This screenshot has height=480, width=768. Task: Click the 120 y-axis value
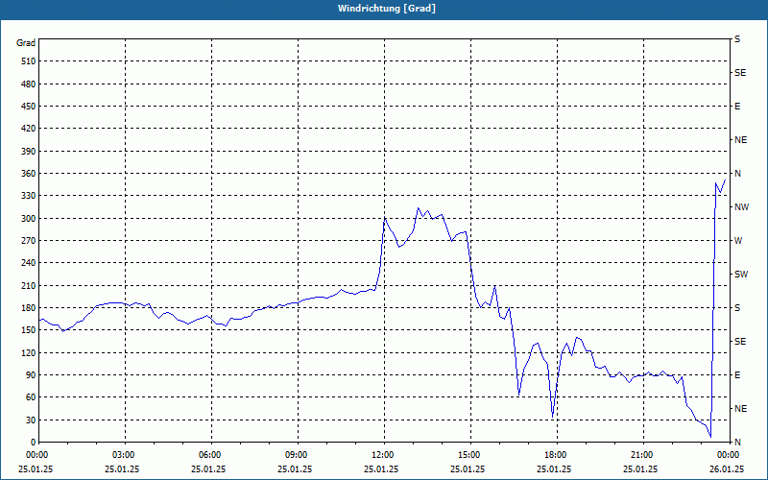[x=29, y=352]
